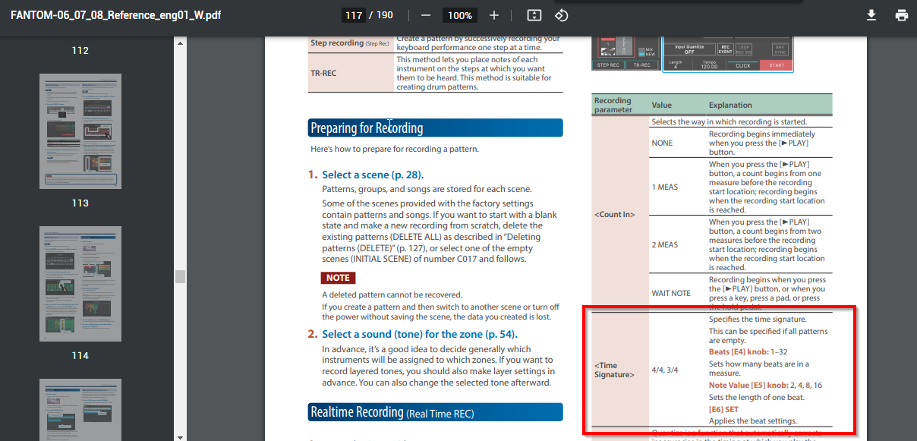Click the 'Beats [E4] knob' text
Screen dimensions: 917x441
pos(738,352)
